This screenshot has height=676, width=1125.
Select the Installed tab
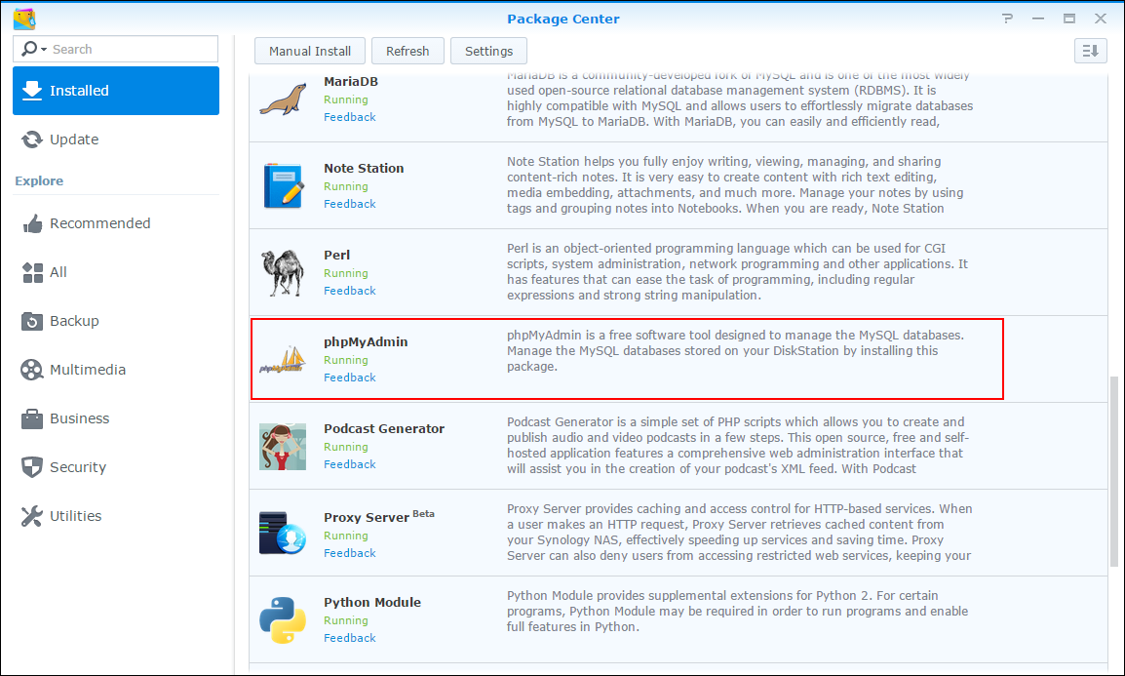[116, 91]
